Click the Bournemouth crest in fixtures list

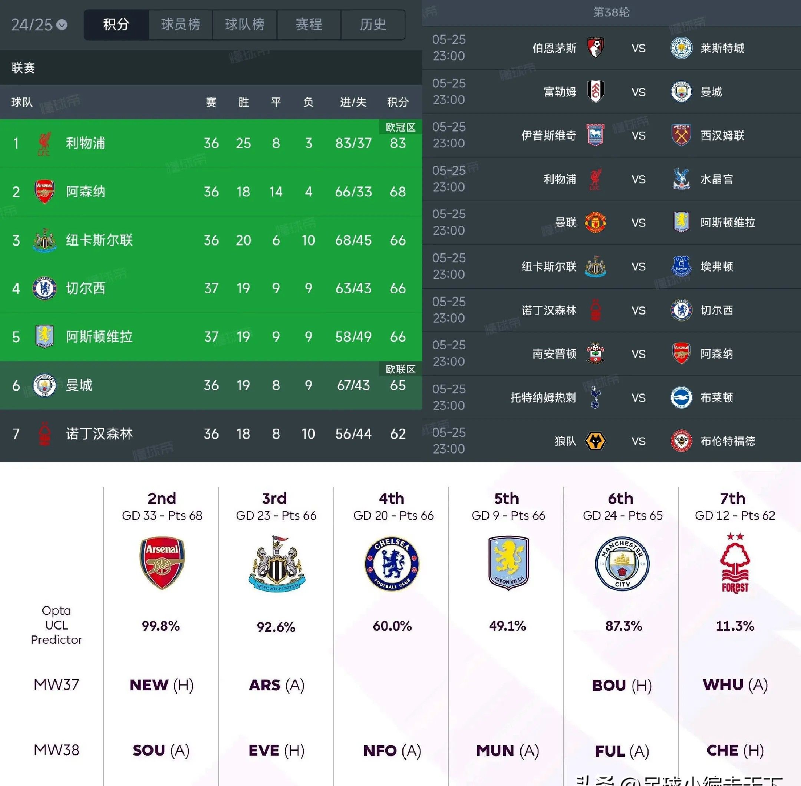pos(596,48)
